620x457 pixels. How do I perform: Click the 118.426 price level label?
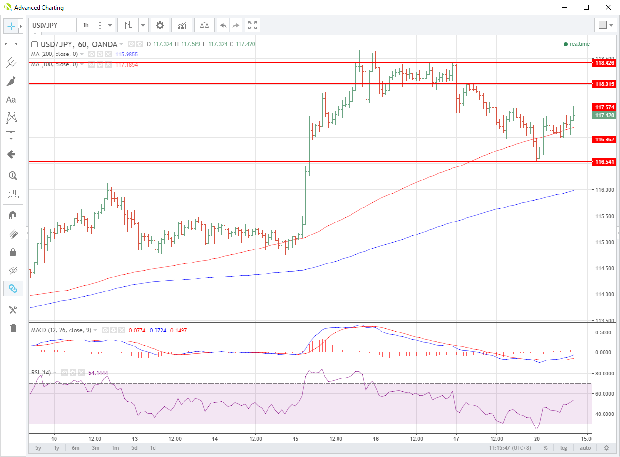pyautogui.click(x=605, y=63)
